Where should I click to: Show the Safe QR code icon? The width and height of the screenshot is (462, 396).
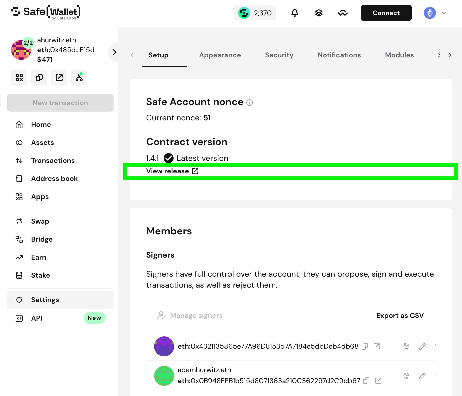[19, 78]
